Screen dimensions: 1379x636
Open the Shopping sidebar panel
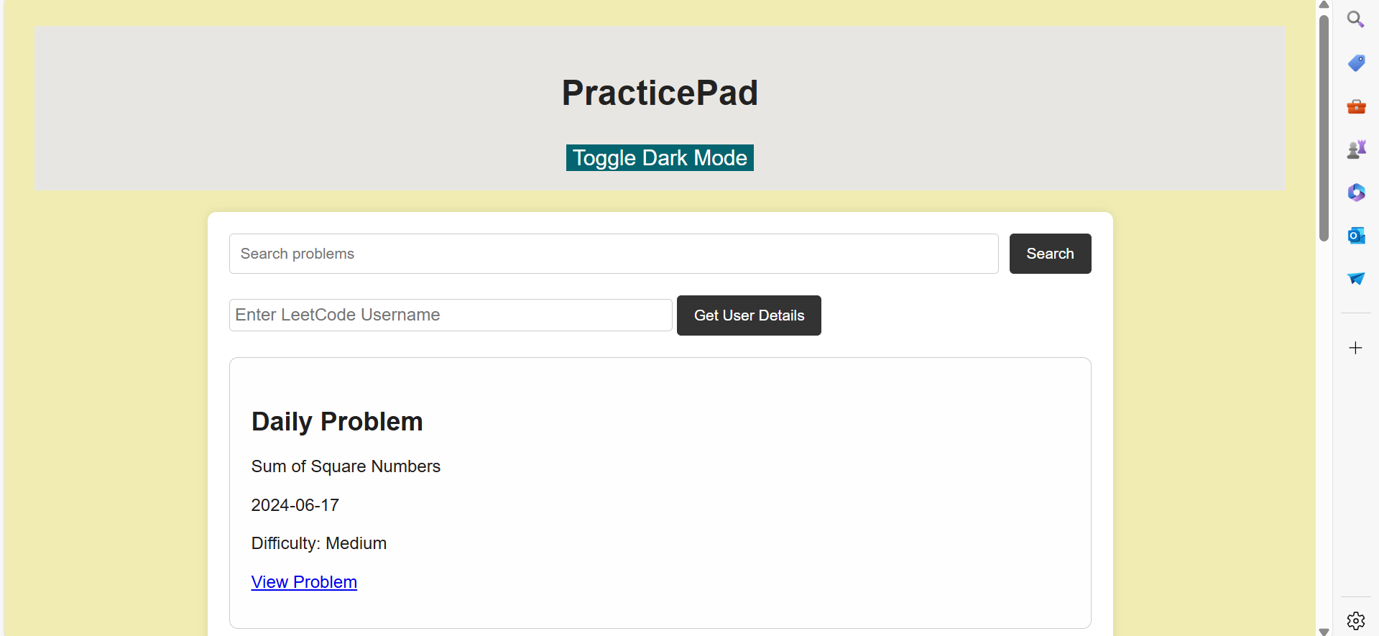1355,63
